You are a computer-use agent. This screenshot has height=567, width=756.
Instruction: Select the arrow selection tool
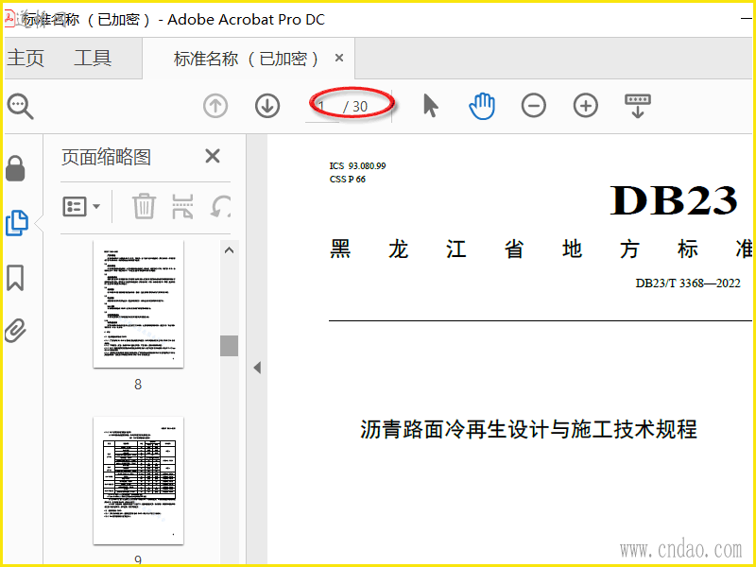(x=431, y=106)
